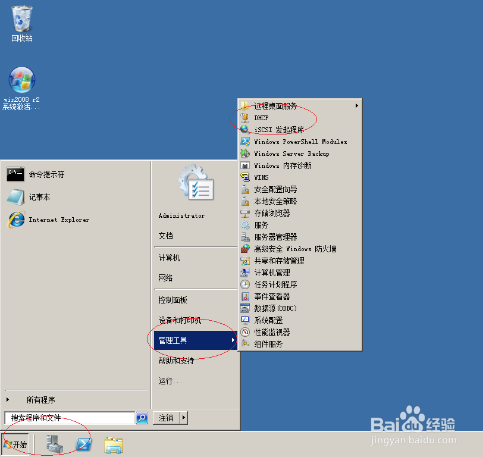Click the 注销 log off button
This screenshot has width=483, height=457.
coord(167,418)
